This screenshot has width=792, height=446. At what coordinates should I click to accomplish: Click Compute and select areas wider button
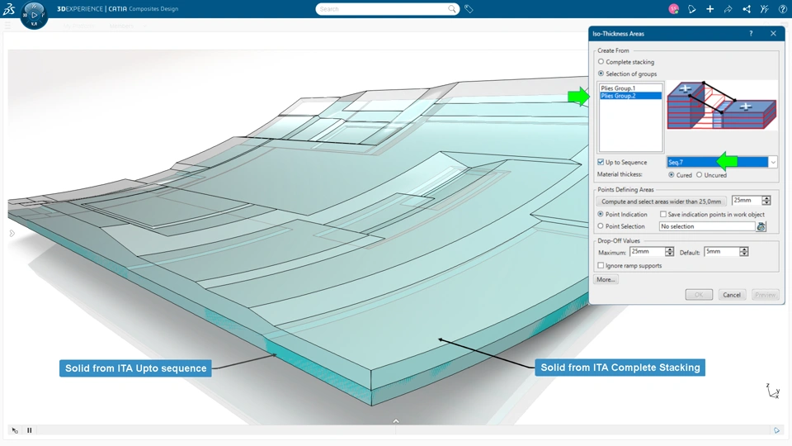coord(661,202)
